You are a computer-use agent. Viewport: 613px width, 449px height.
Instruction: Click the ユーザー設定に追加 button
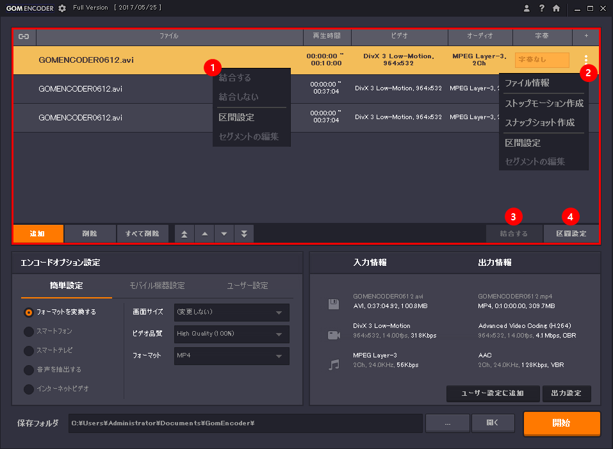493,393
